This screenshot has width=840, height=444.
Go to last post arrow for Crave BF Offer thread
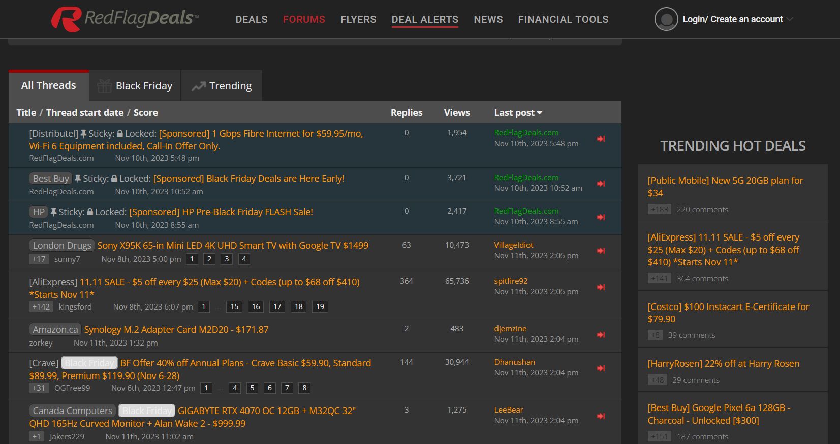pos(601,368)
